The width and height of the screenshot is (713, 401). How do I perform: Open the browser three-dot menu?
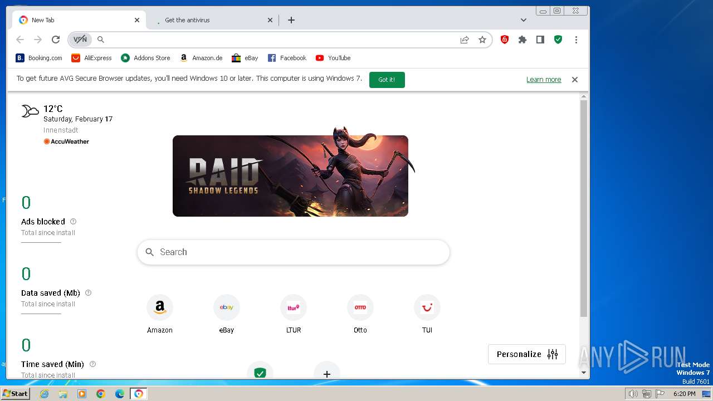coord(576,40)
